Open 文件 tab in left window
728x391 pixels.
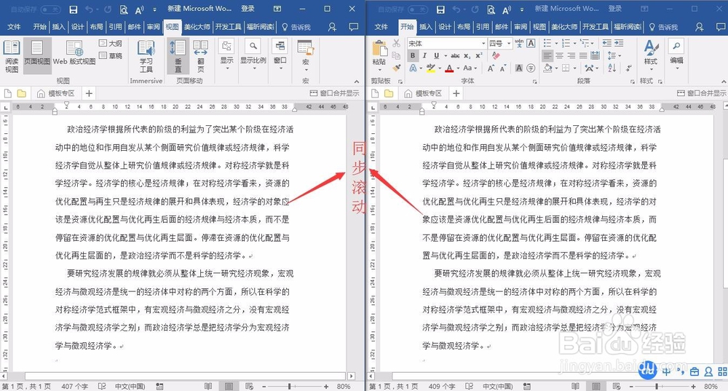(14, 27)
